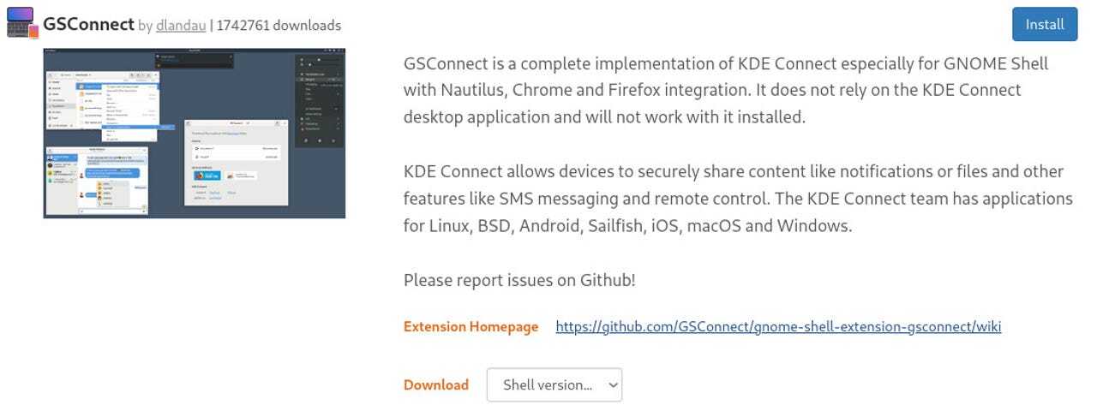Visit author dlandau's profile
Image resolution: width=1097 pixels, height=417 pixels.
point(181,26)
